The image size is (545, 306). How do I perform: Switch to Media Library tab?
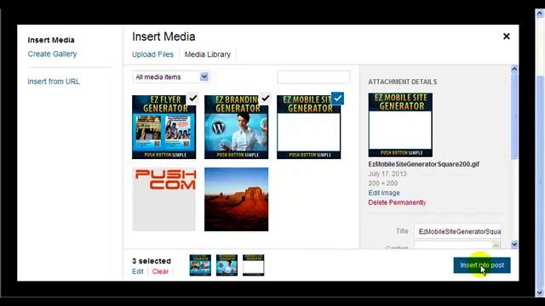[x=208, y=54]
